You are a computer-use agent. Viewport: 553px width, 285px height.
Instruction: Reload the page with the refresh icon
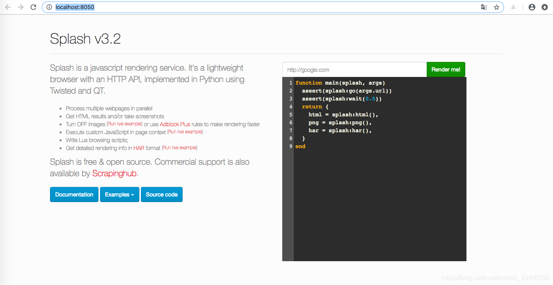pos(33,7)
